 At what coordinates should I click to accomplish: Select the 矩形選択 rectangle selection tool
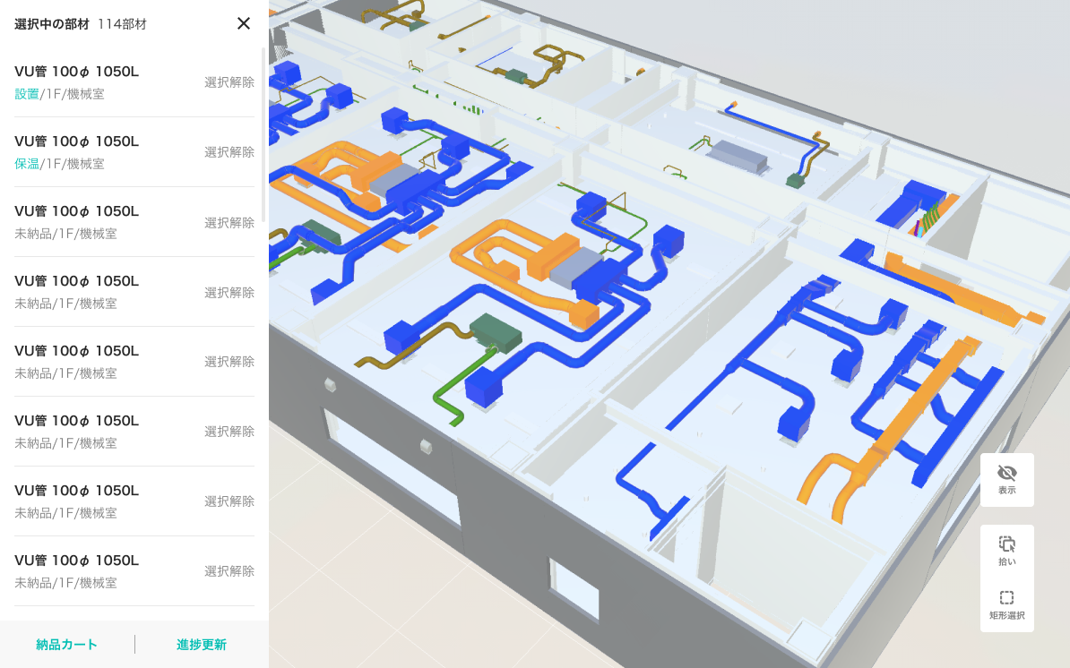tap(1006, 605)
